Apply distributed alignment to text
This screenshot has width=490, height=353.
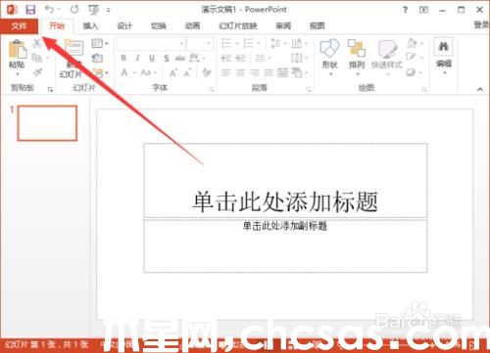pyautogui.click(x=282, y=72)
